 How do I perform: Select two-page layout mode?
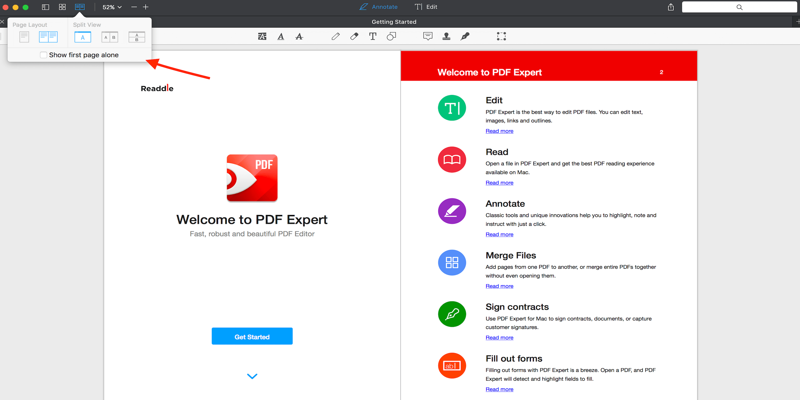pos(48,37)
